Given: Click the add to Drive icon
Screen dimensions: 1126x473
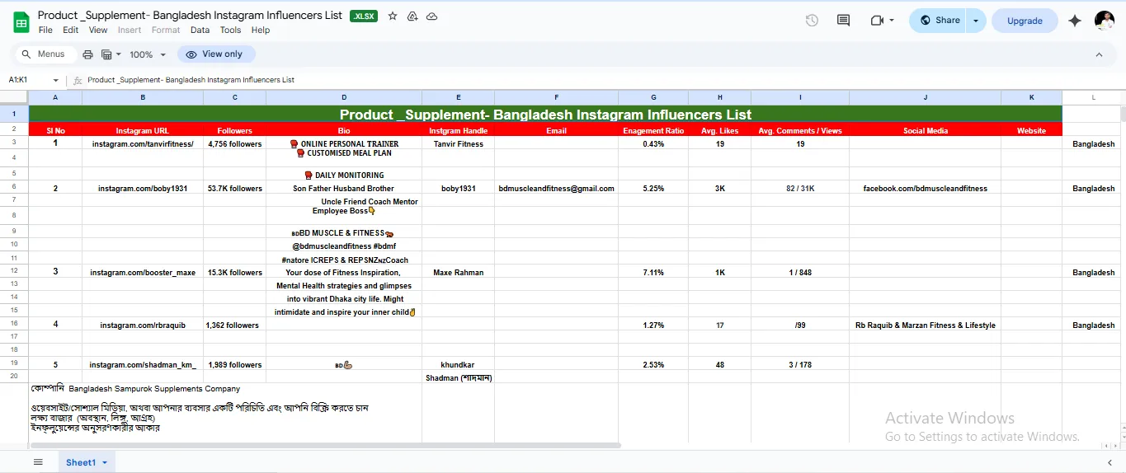Looking at the screenshot, I should tap(412, 16).
